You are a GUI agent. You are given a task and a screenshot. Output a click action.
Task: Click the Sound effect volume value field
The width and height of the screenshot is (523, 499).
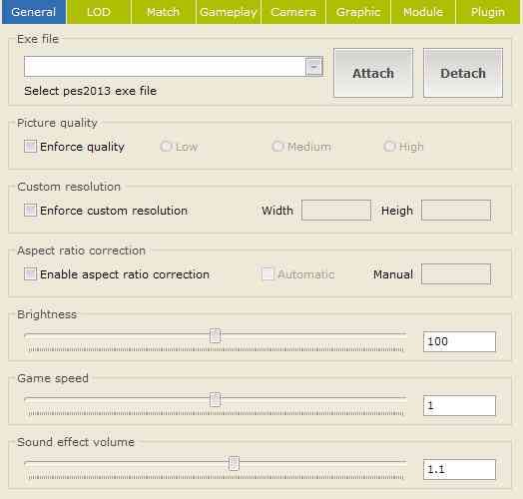tap(459, 469)
